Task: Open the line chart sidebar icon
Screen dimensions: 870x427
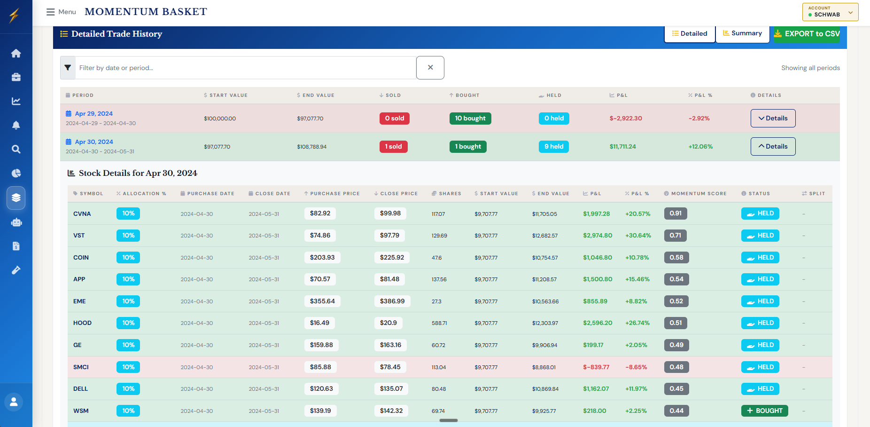Action: [16, 101]
